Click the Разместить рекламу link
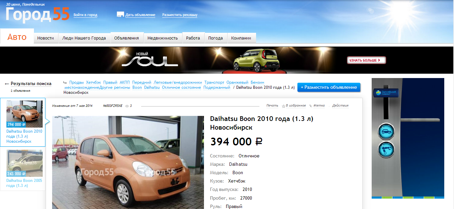This screenshot has height=209, width=454. (x=180, y=15)
